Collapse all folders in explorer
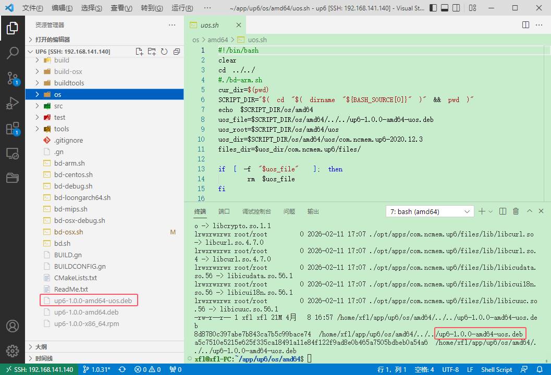This screenshot has width=551, height=375. pyautogui.click(x=177, y=52)
